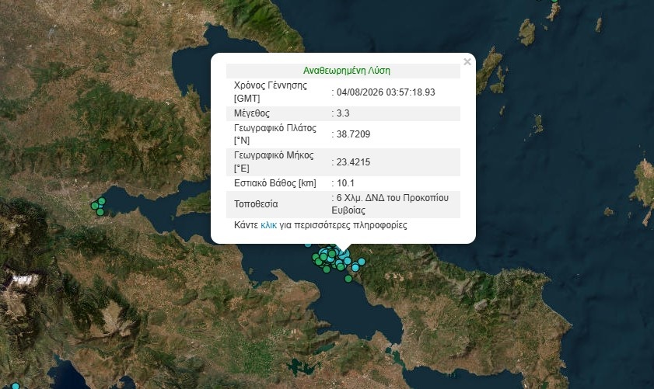Select the easternmost cyan earthquake marker
The width and height of the screenshot is (654, 389).
[362, 261]
